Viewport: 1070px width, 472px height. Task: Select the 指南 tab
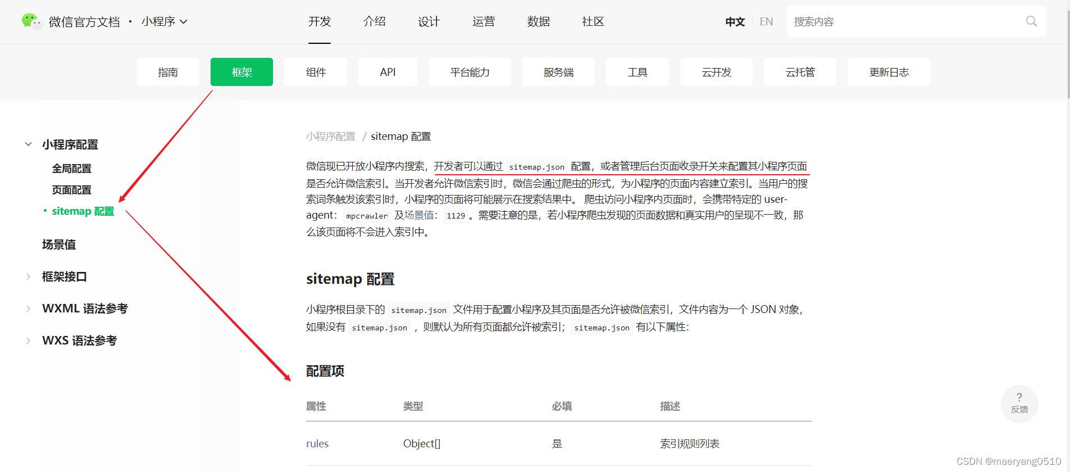tap(168, 72)
